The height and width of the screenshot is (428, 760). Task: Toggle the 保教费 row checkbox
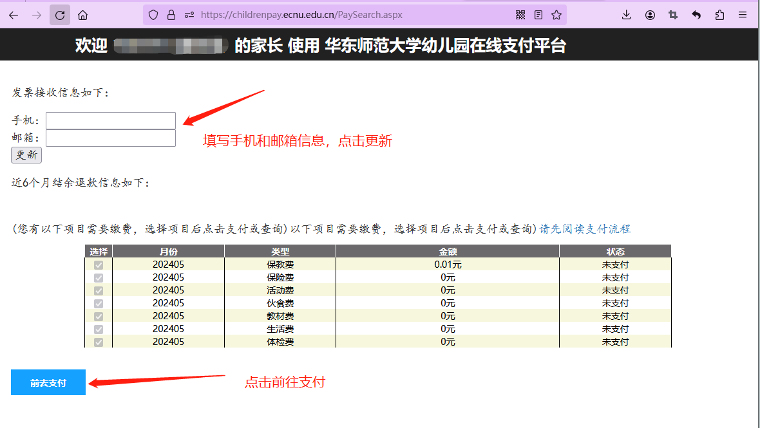point(99,265)
